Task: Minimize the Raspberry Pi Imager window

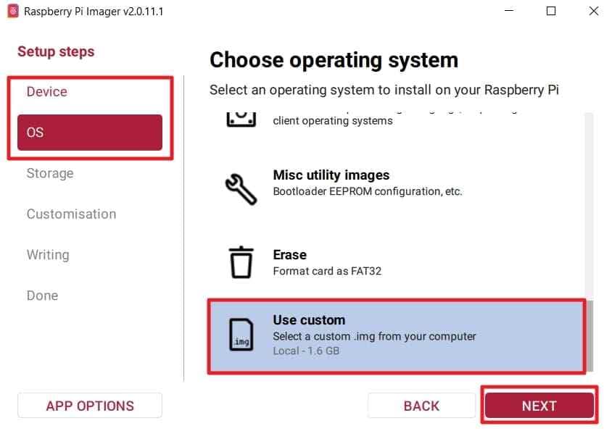Action: pos(509,11)
